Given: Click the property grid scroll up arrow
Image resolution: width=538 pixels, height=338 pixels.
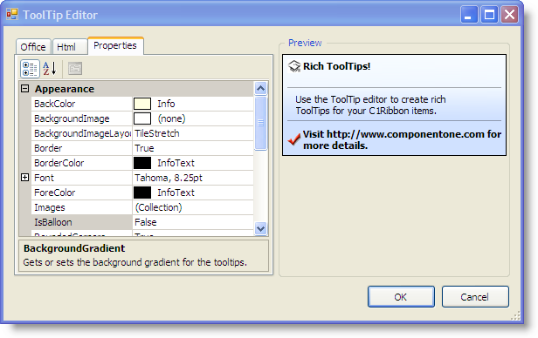Looking at the screenshot, I should tap(261, 89).
